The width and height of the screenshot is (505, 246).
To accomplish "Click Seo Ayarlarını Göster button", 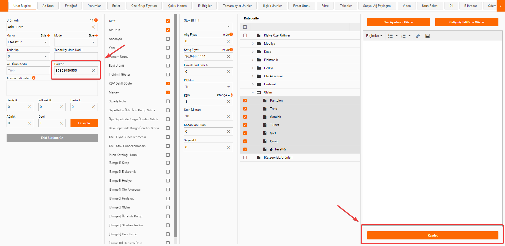I will (398, 22).
